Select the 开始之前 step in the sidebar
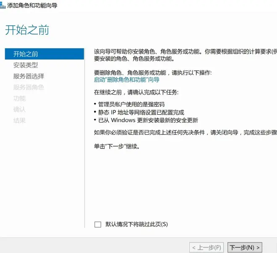Viewport: 277px width, 253px height. coord(44,54)
